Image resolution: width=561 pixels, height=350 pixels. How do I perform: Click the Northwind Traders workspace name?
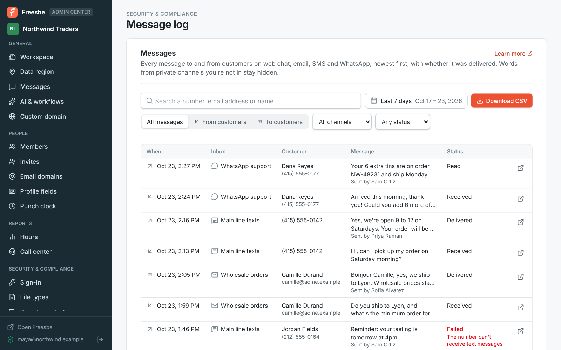tap(50, 29)
